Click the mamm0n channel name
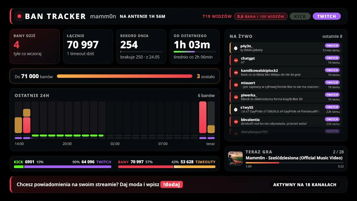 click(103, 16)
